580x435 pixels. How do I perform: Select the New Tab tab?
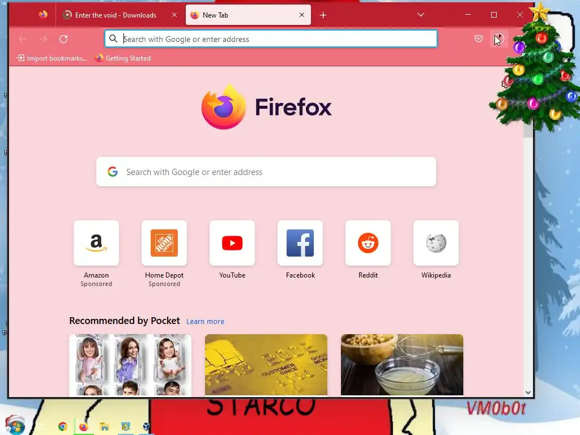(x=248, y=15)
